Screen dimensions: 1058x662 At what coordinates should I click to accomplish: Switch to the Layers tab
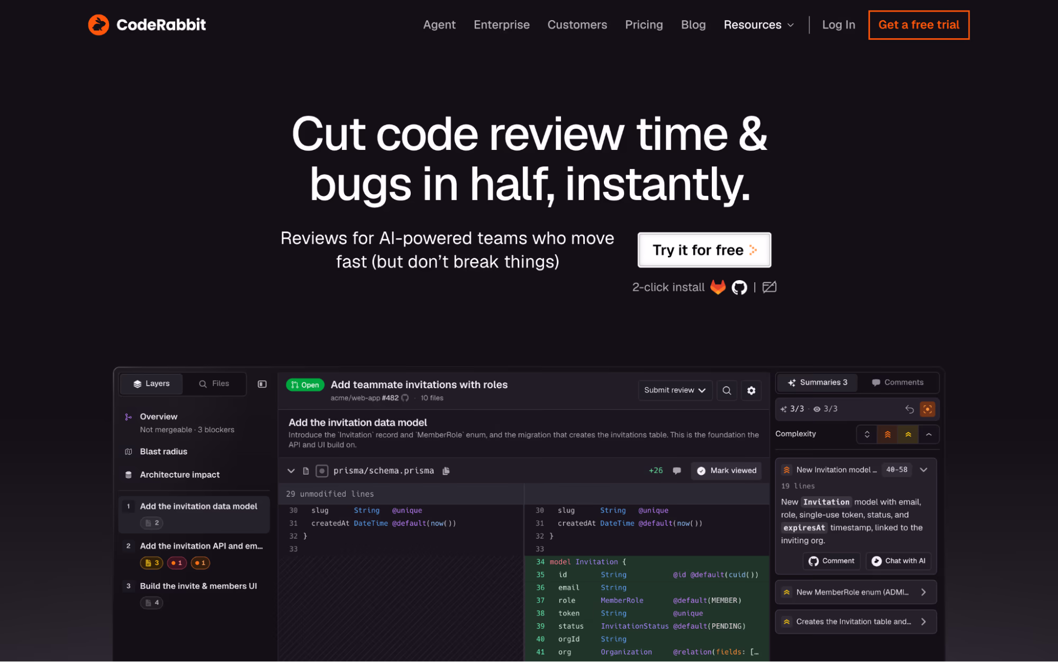click(x=151, y=383)
